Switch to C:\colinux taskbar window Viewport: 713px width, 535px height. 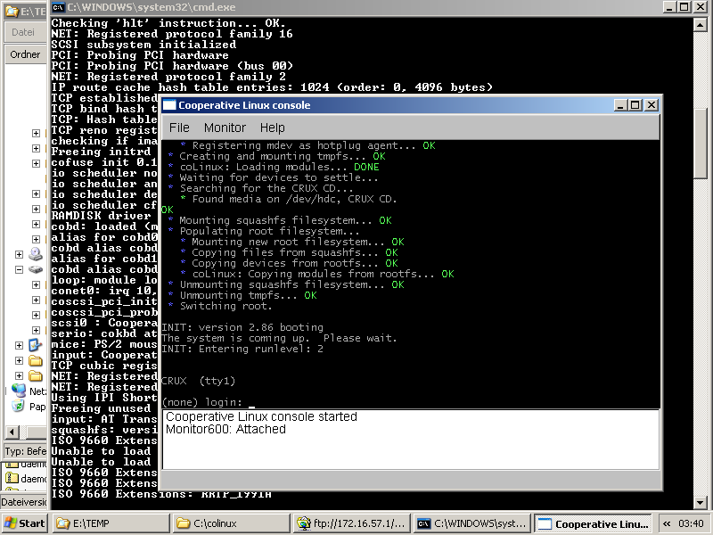click(x=231, y=523)
